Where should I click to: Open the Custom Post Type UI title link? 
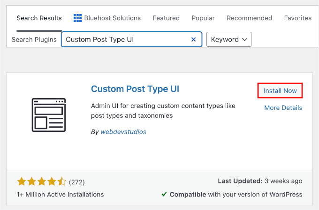coord(135,89)
